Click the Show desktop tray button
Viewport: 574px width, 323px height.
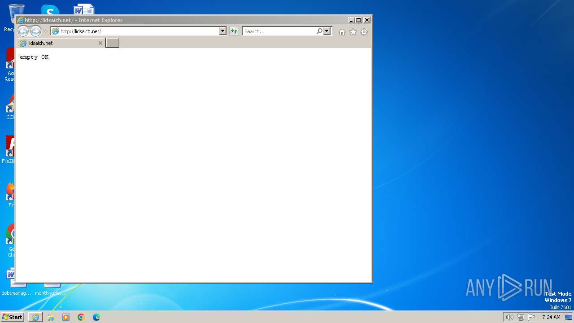[569, 317]
